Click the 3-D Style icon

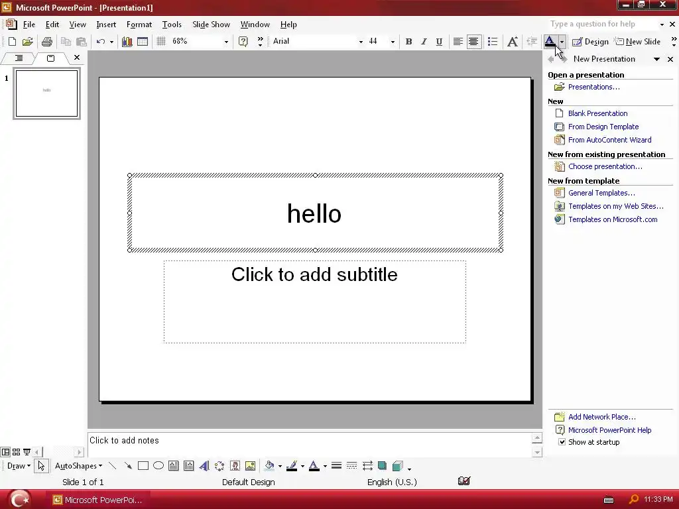tap(398, 466)
